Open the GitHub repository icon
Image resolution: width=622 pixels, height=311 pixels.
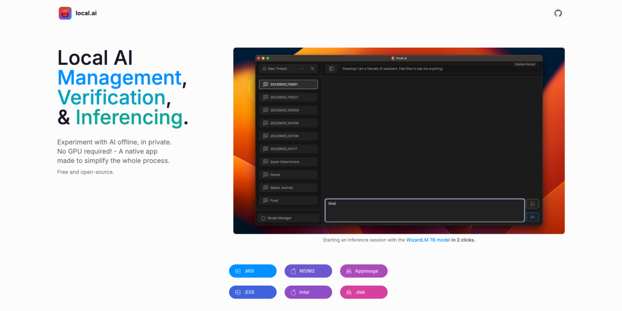[558, 13]
